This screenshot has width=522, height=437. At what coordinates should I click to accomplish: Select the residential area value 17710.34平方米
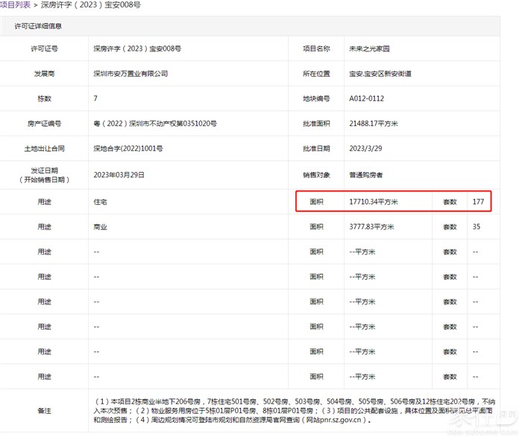(x=374, y=201)
